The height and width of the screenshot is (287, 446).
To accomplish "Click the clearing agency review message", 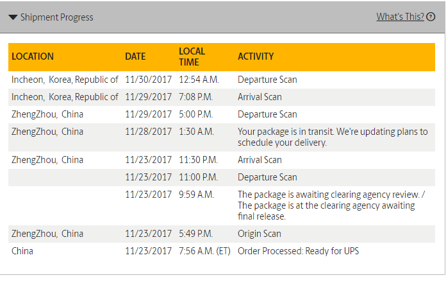I will 331,205.
